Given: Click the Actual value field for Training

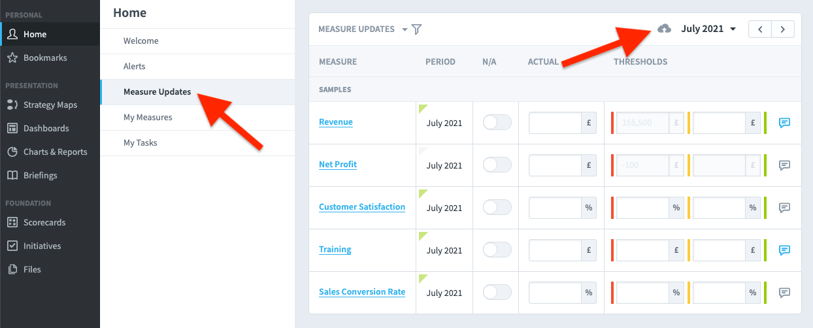Looking at the screenshot, I should coord(555,250).
